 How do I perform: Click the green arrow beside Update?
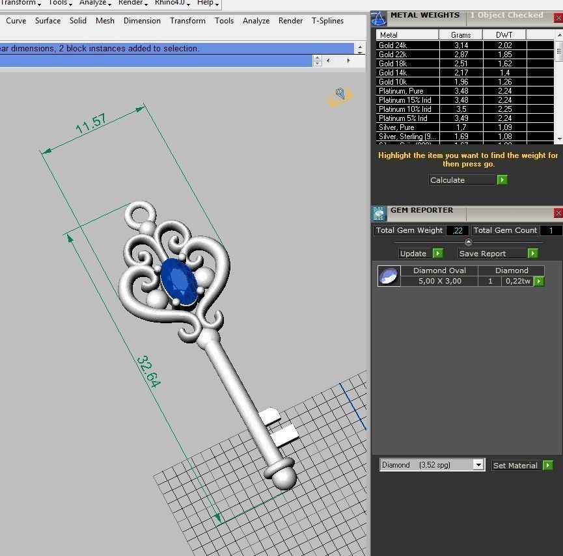coord(437,253)
